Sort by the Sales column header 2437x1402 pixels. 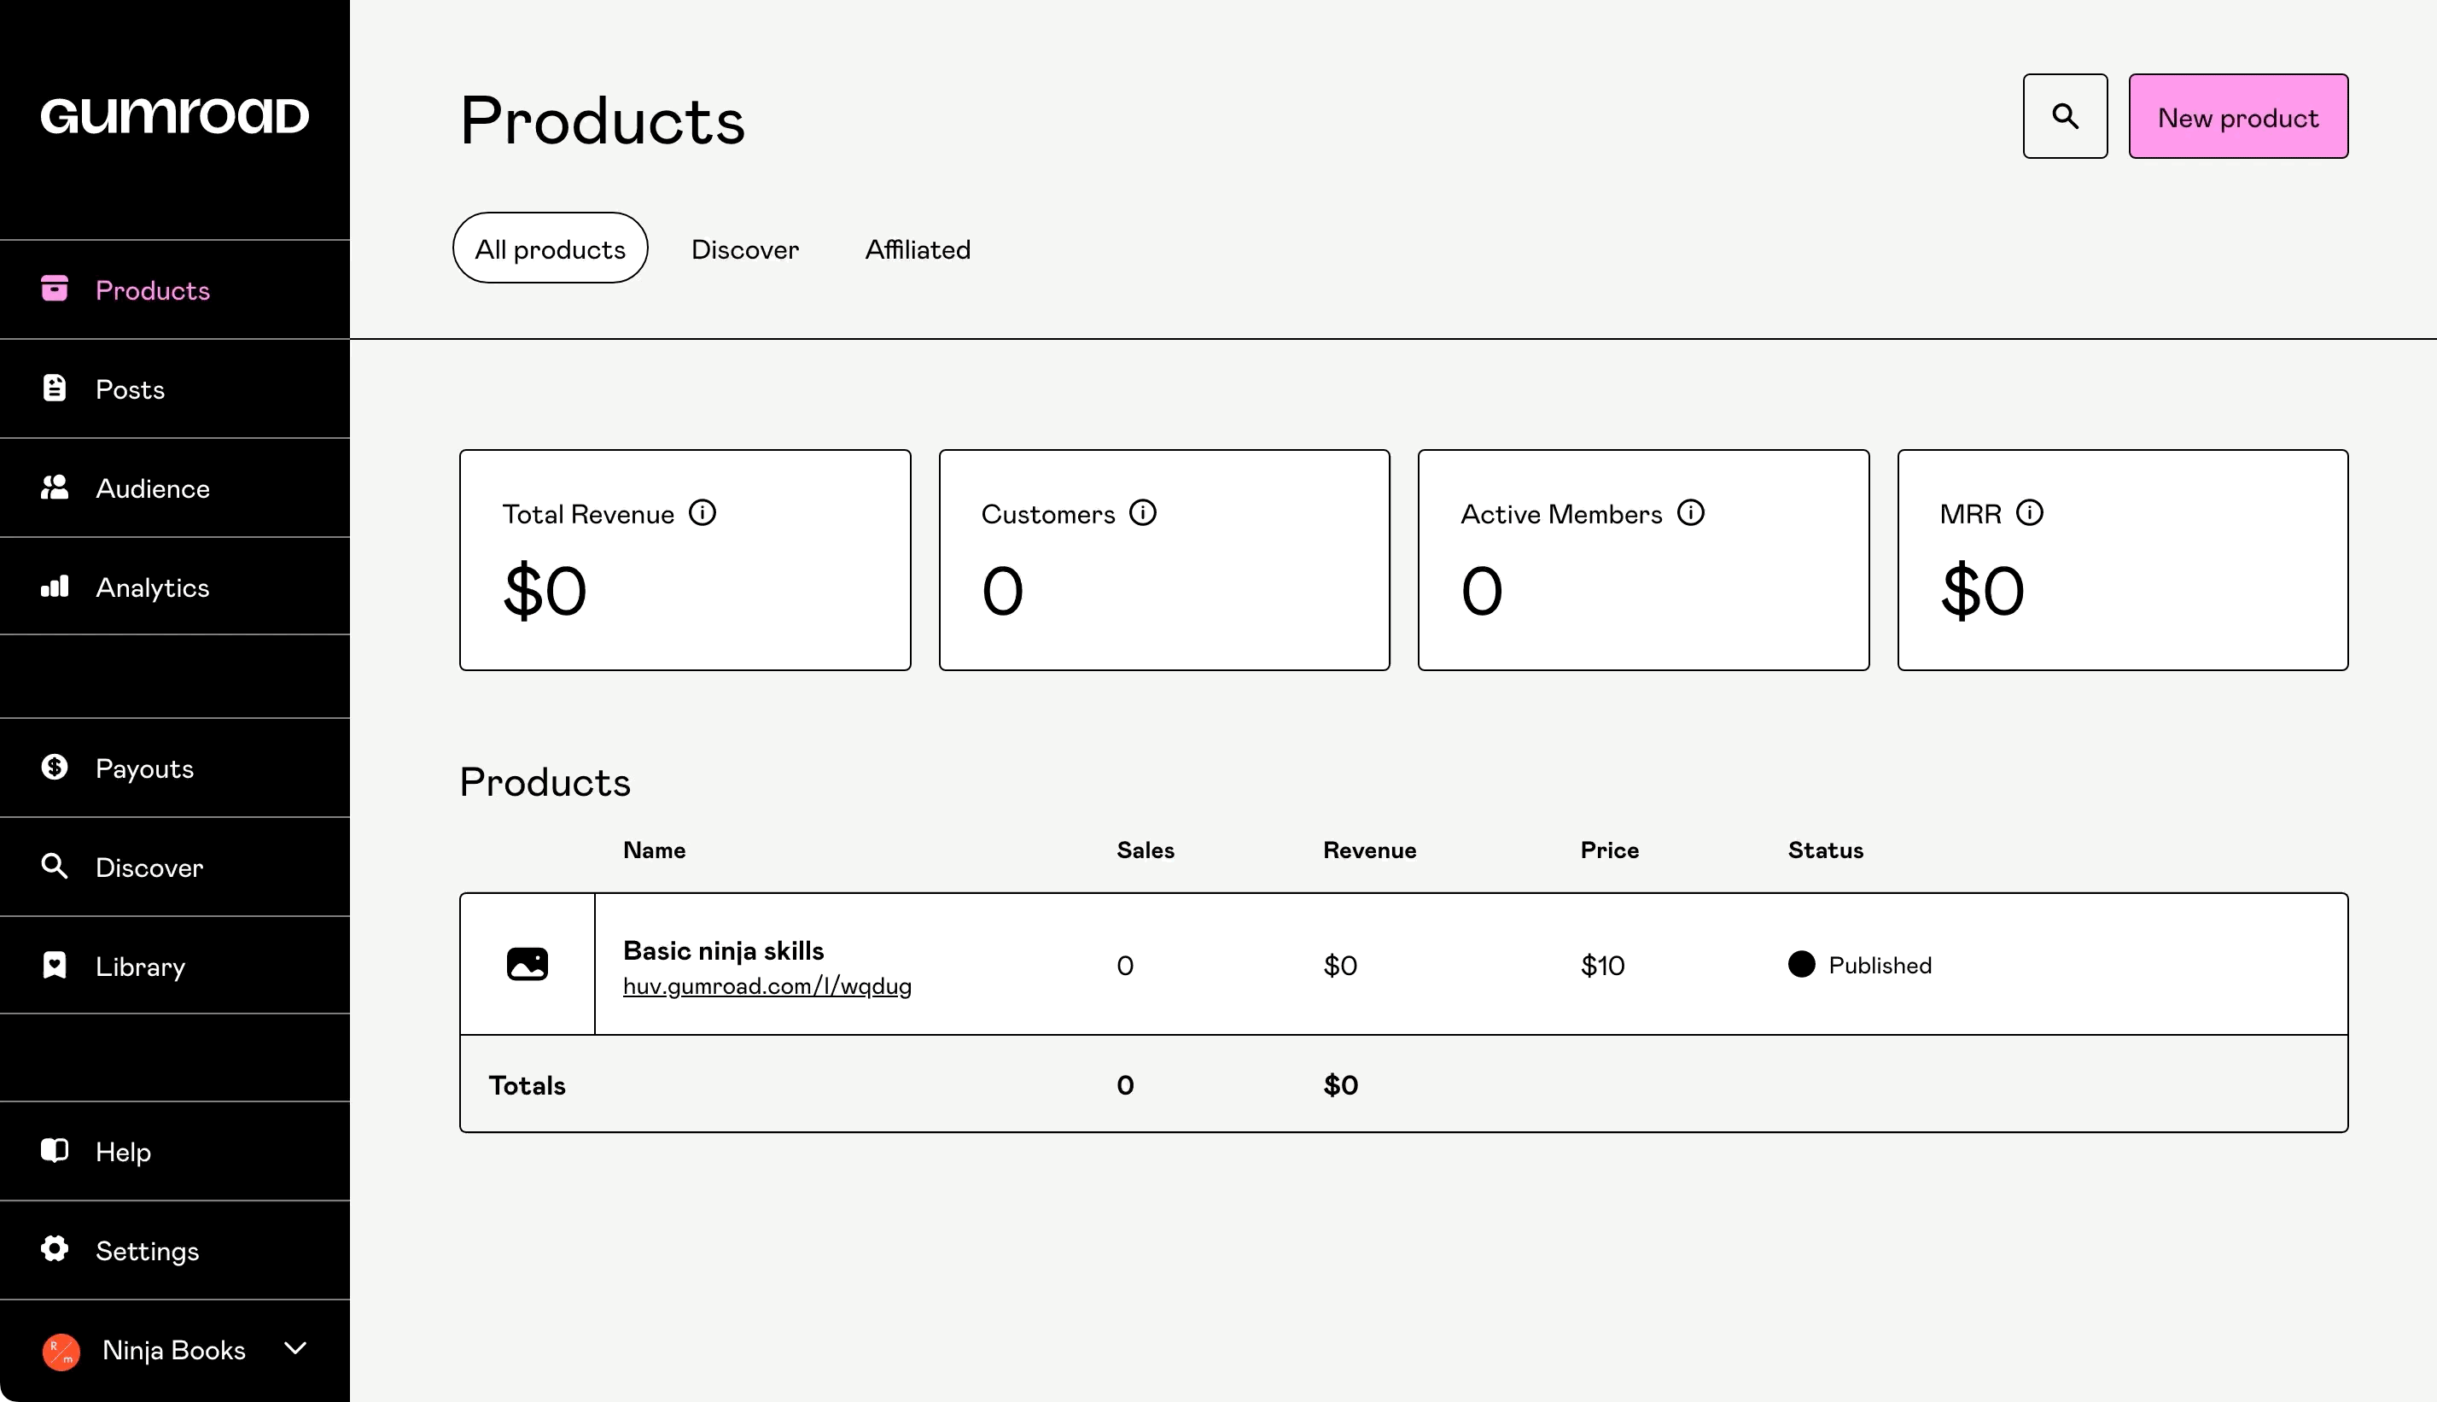tap(1146, 850)
